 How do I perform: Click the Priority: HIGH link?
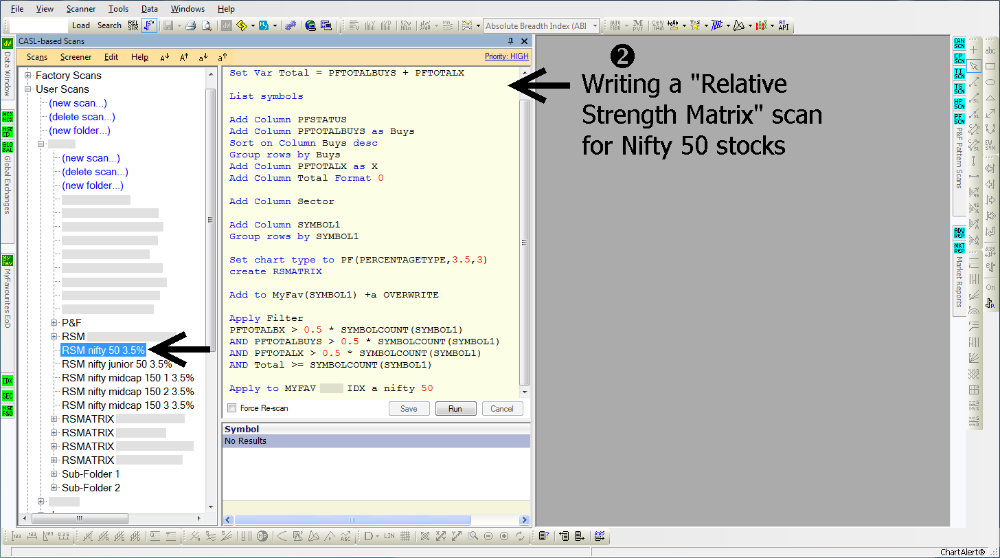pyautogui.click(x=507, y=56)
